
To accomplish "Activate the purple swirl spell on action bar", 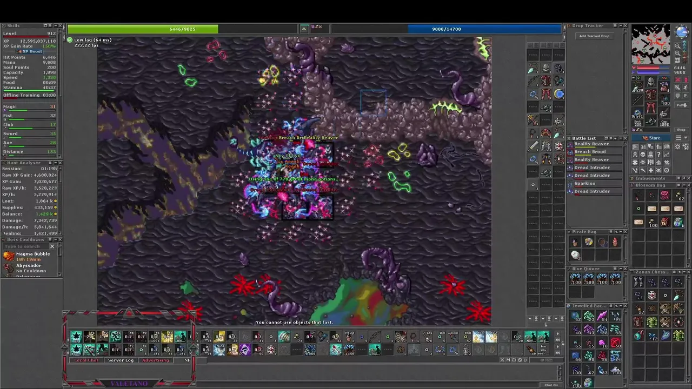I will [245, 350].
